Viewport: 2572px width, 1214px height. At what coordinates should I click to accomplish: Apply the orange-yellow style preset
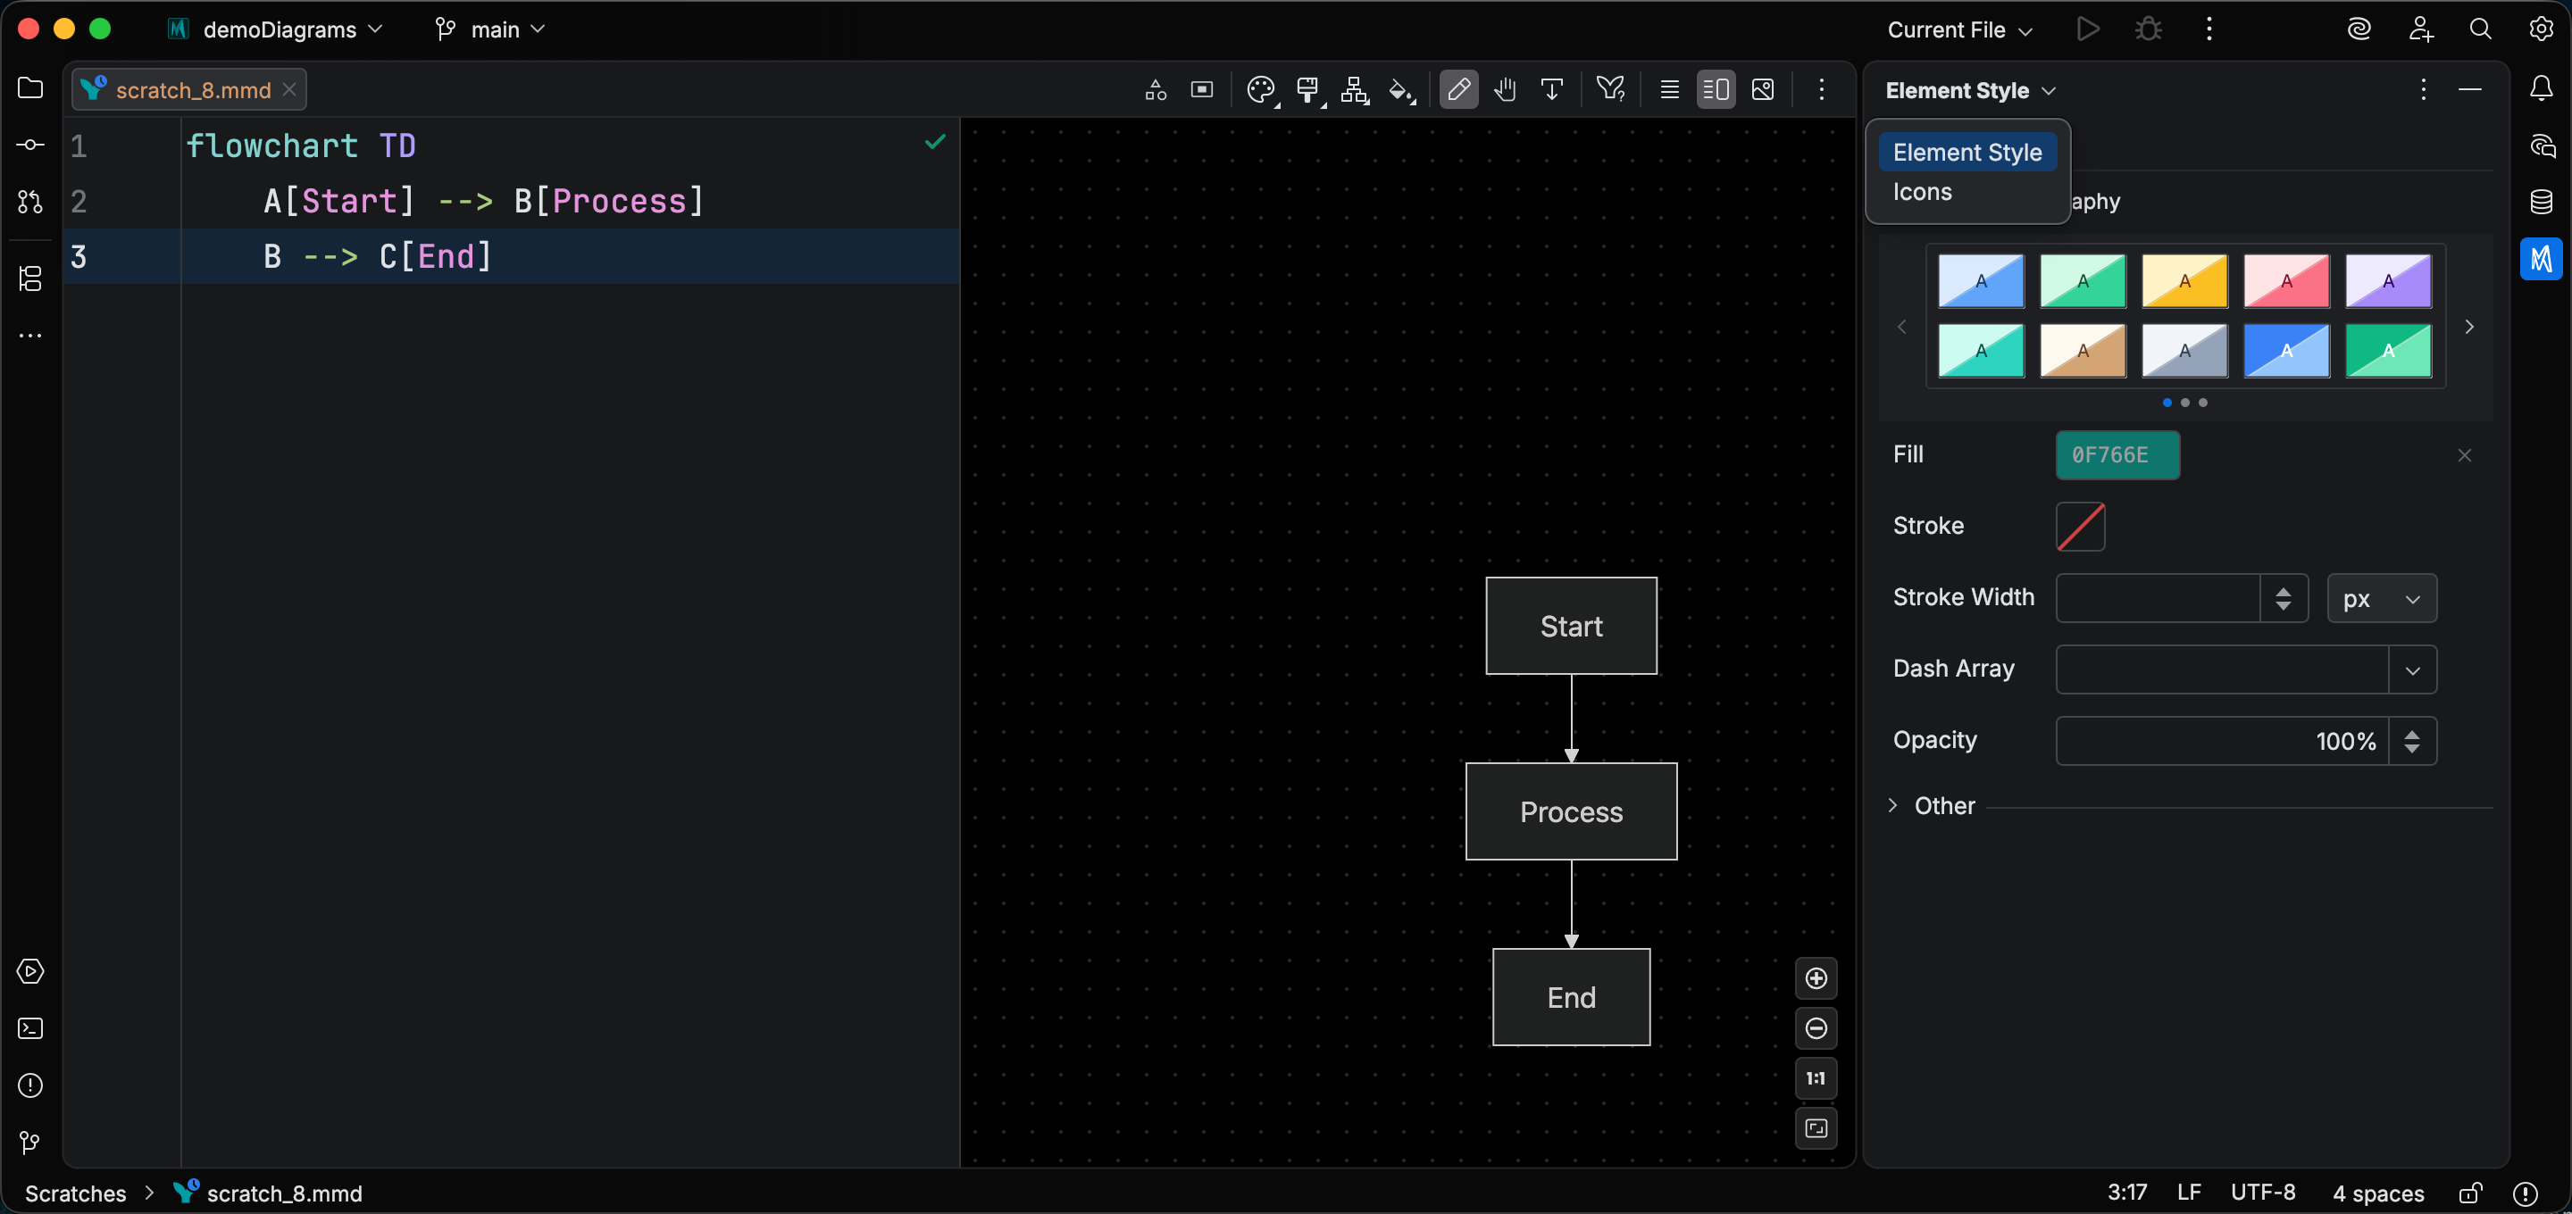(2184, 280)
